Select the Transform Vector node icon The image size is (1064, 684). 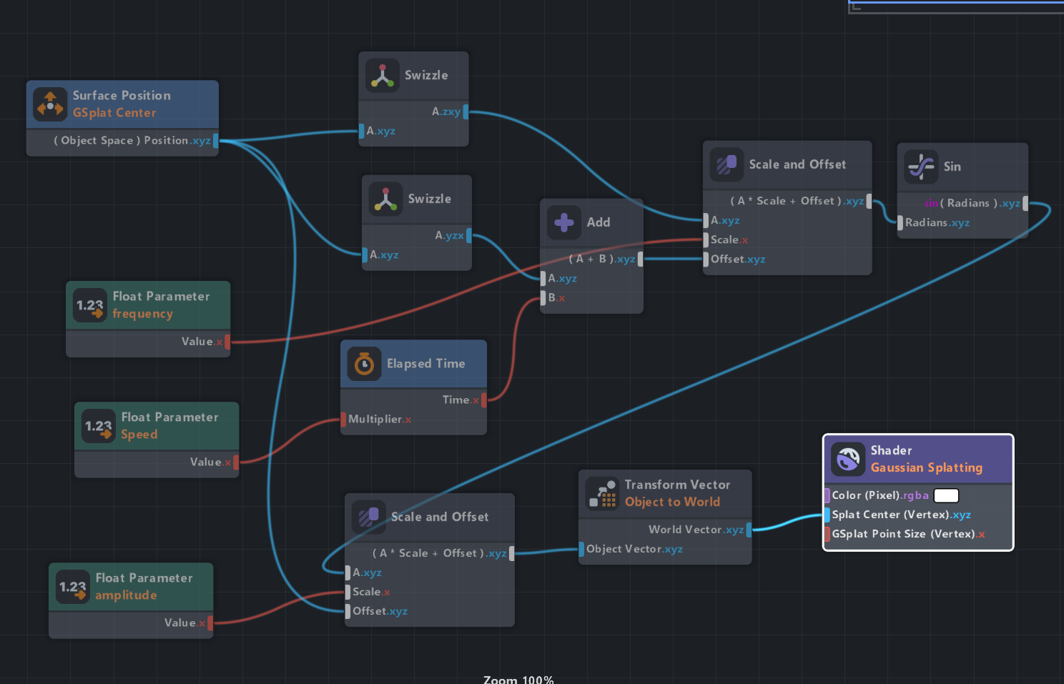tap(602, 493)
